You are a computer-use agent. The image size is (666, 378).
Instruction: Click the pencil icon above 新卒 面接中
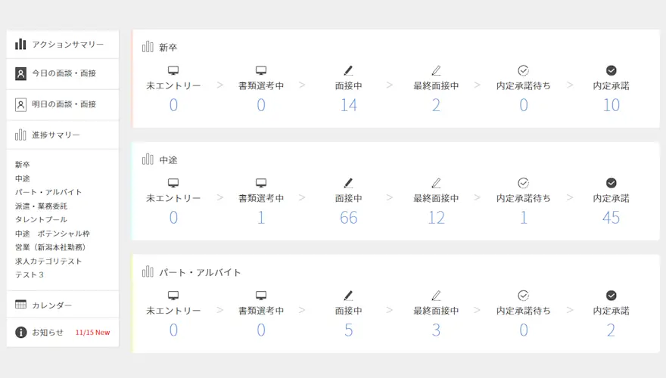click(x=348, y=70)
